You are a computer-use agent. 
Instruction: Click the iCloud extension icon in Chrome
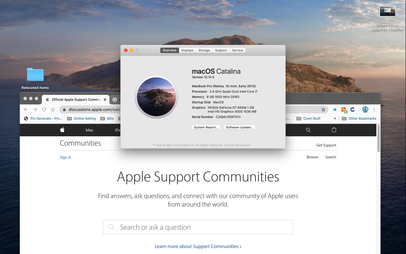point(334,110)
